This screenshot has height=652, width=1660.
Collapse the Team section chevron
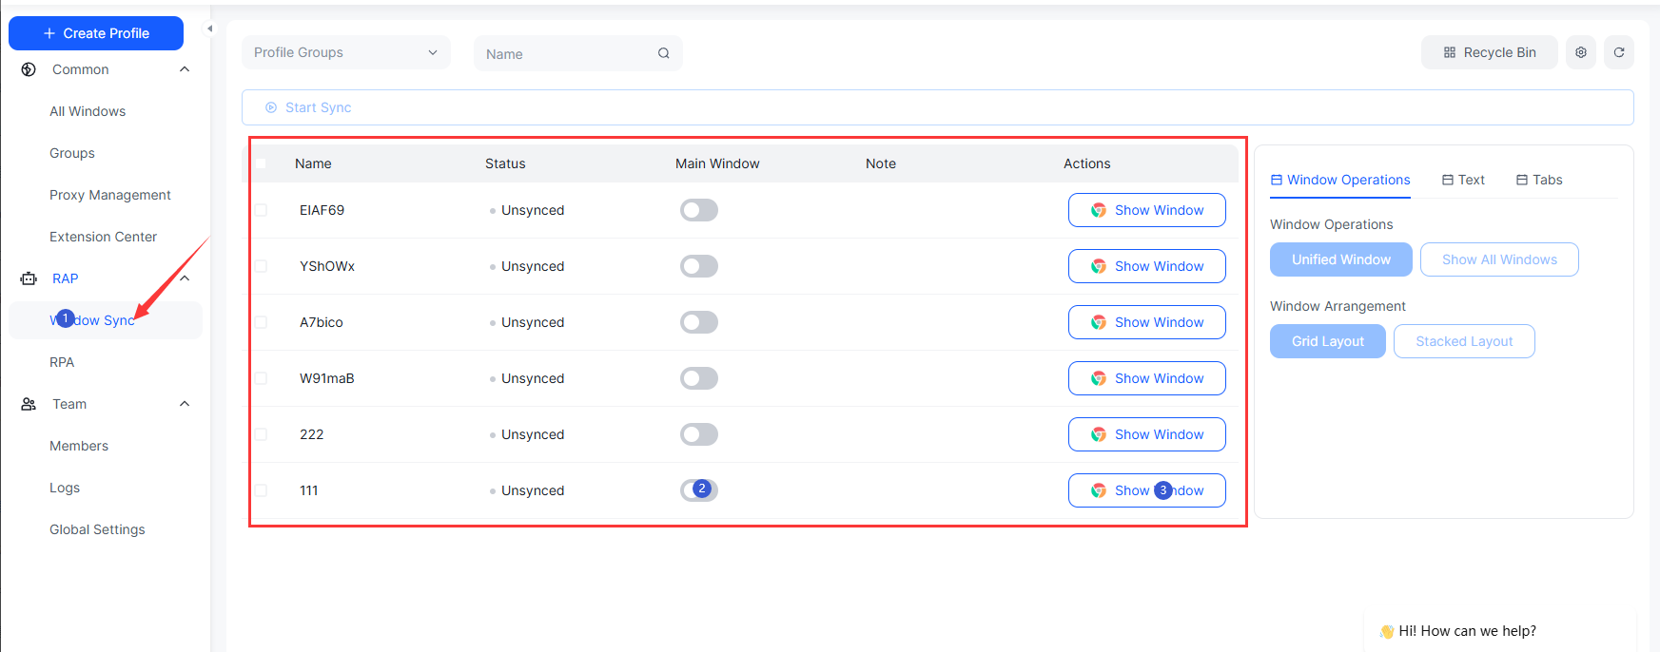point(185,404)
